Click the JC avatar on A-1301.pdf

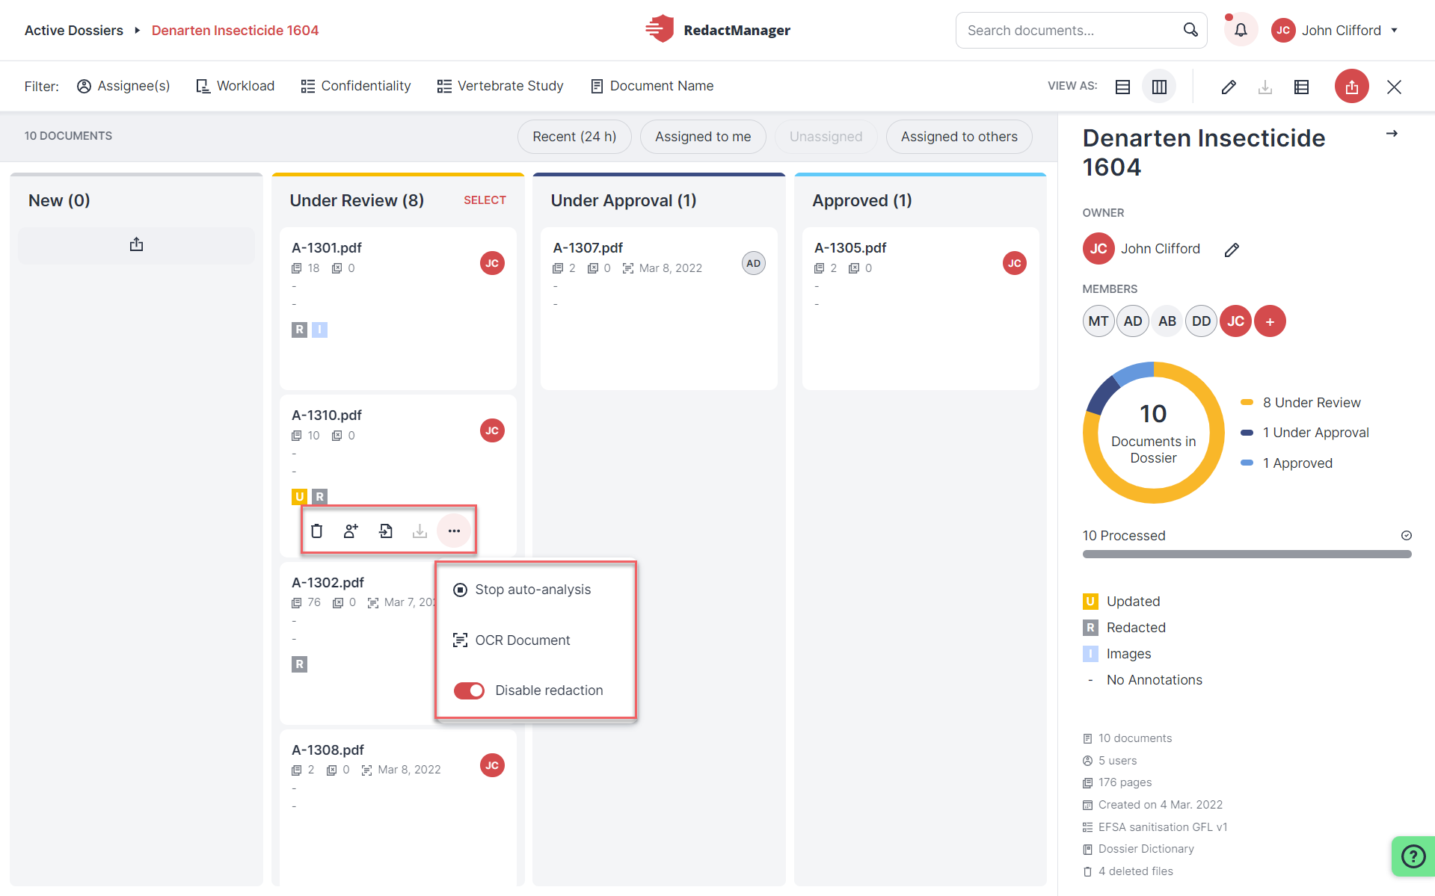coord(492,263)
